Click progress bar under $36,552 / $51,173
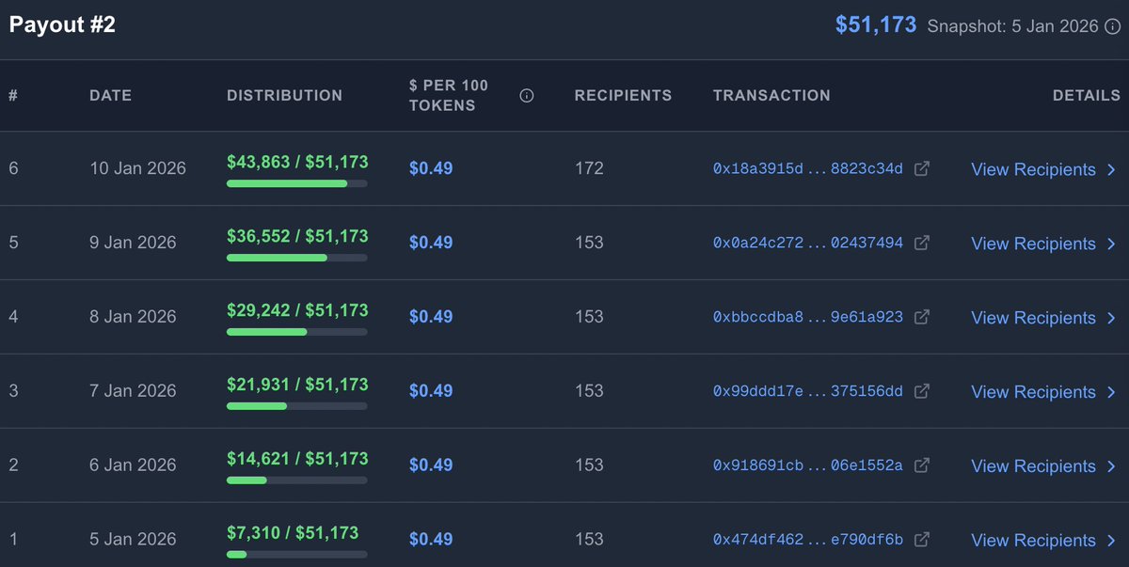The width and height of the screenshot is (1129, 567). coord(297,258)
